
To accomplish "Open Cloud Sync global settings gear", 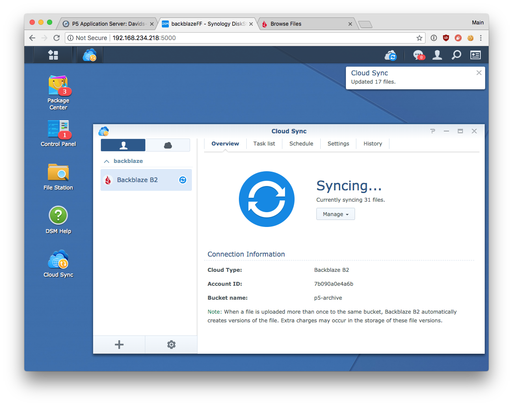I will [x=171, y=345].
